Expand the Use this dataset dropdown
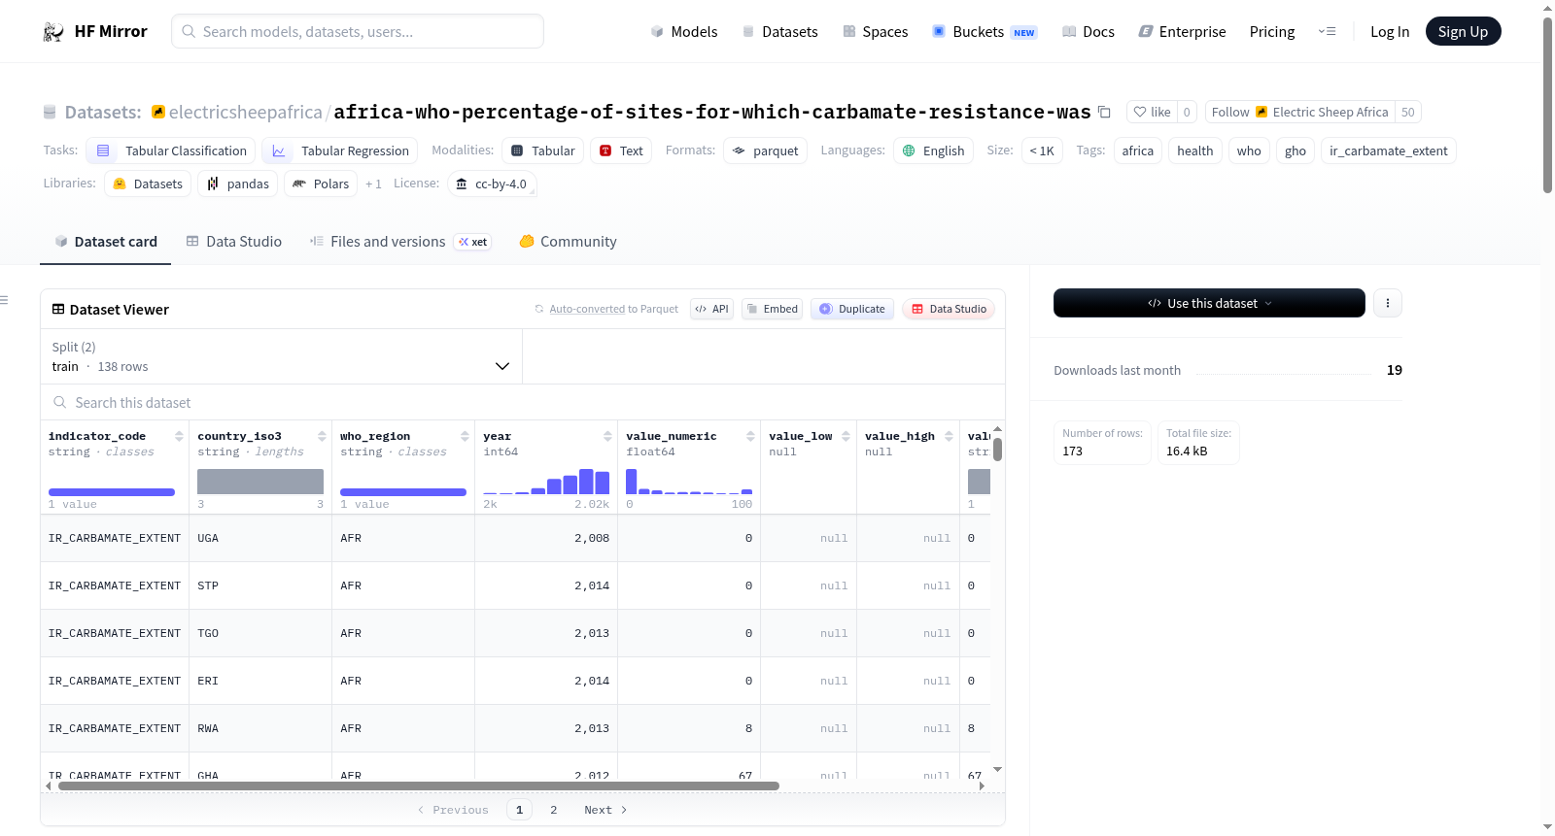The height and width of the screenshot is (836, 1555). tap(1209, 303)
